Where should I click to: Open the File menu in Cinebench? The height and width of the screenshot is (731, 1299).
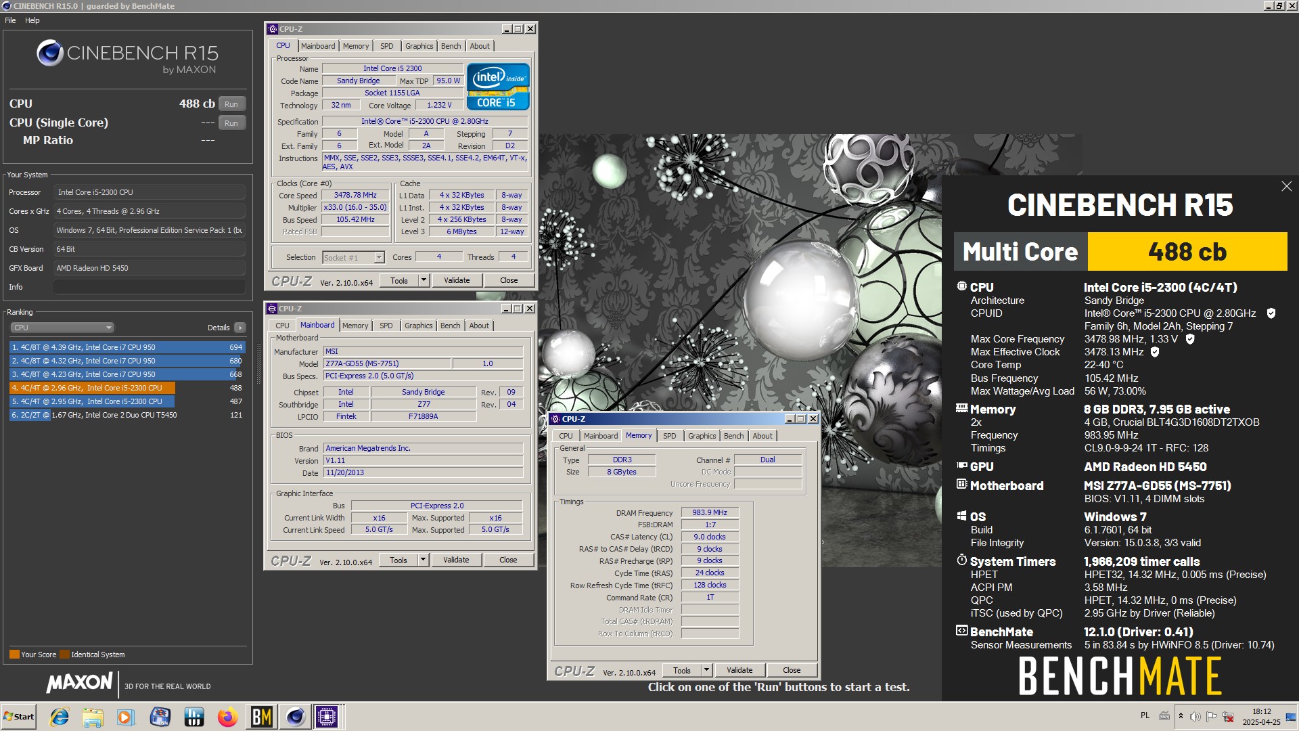click(10, 20)
